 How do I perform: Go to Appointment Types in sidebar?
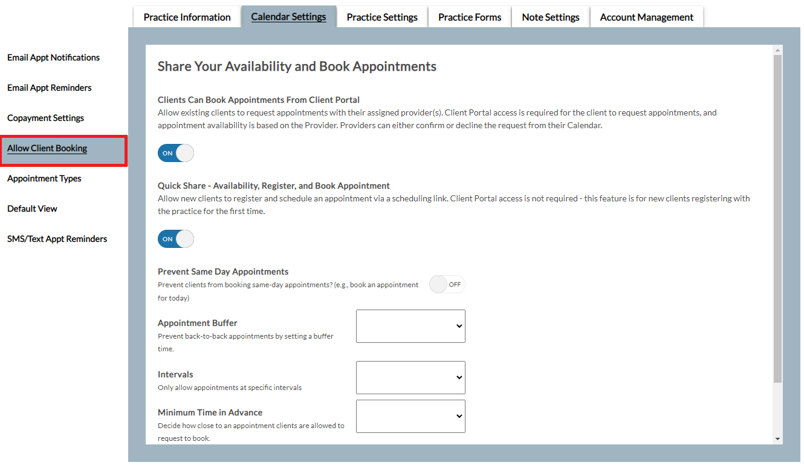[x=44, y=178]
